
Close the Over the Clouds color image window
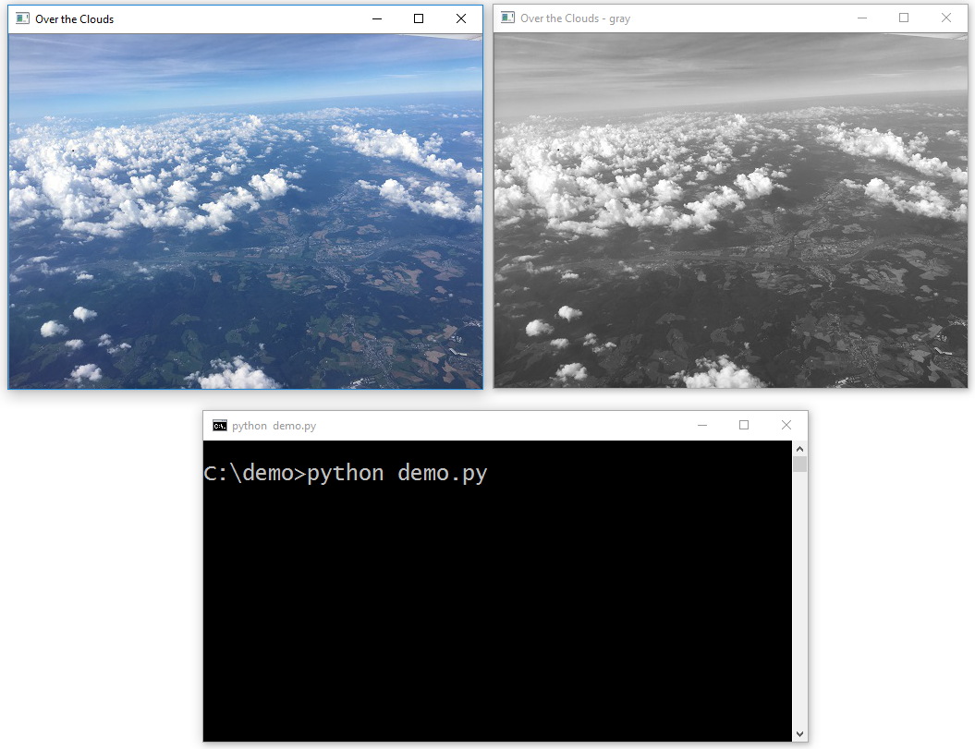click(x=460, y=18)
